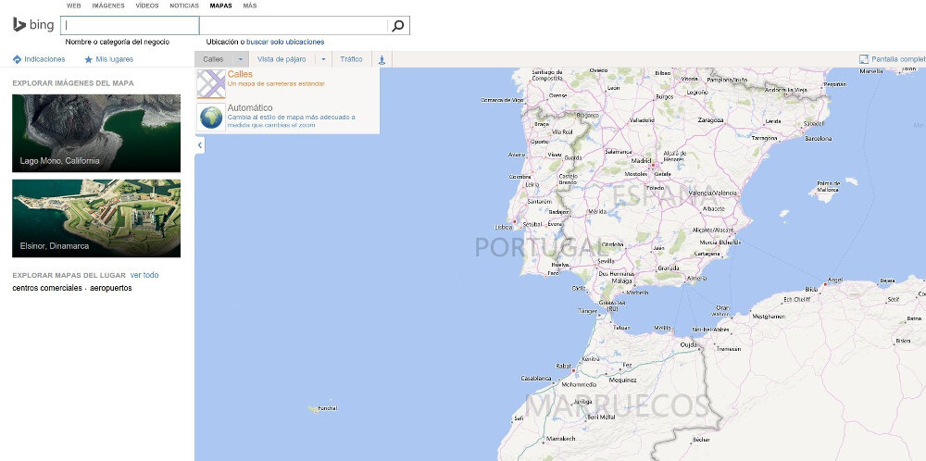926x461 pixels.
Task: Open the IMÁGENES tab
Action: [108, 6]
